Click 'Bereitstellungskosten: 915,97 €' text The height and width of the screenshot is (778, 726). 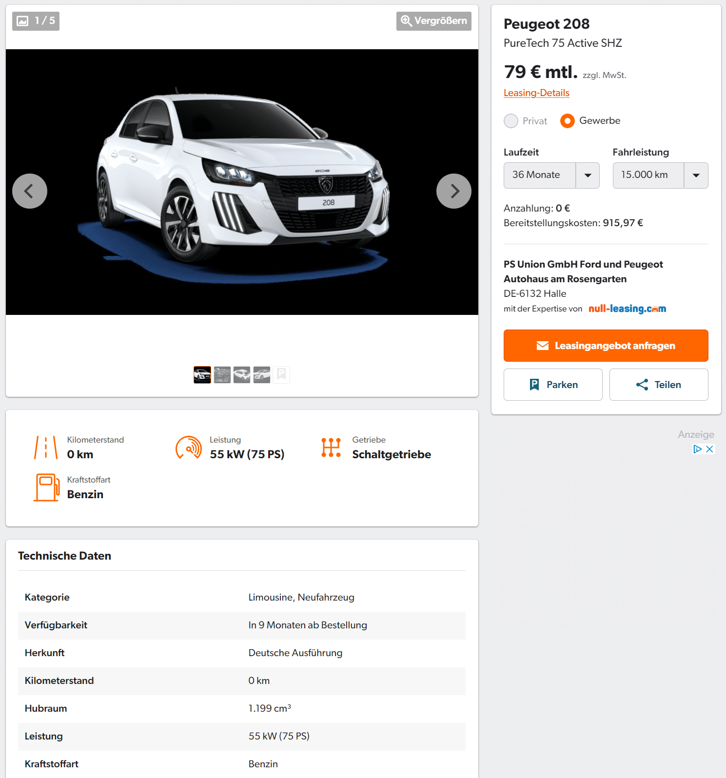[x=573, y=223]
